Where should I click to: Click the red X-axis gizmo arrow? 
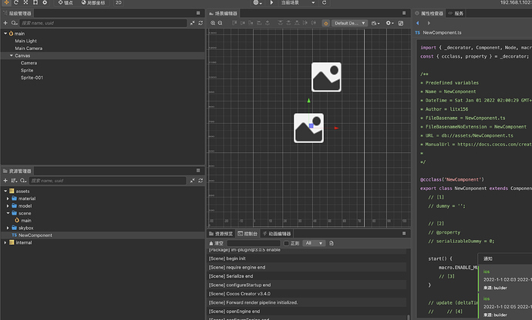(x=336, y=128)
